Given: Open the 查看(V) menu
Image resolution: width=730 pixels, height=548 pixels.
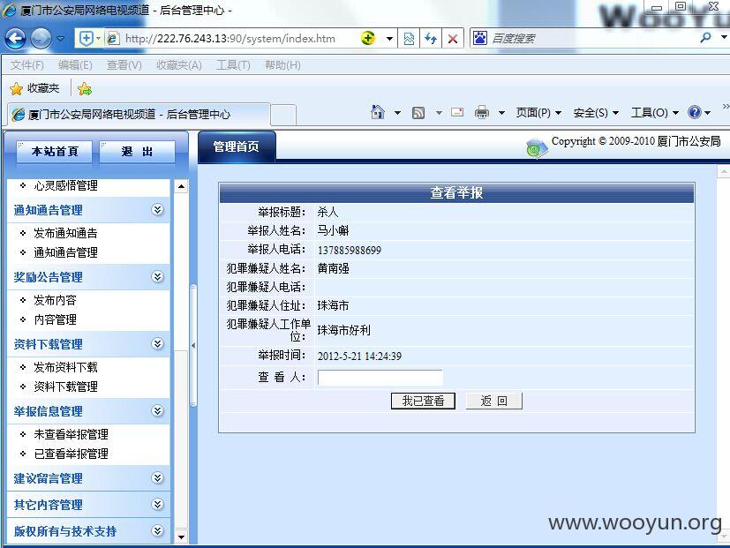Looking at the screenshot, I should (124, 65).
